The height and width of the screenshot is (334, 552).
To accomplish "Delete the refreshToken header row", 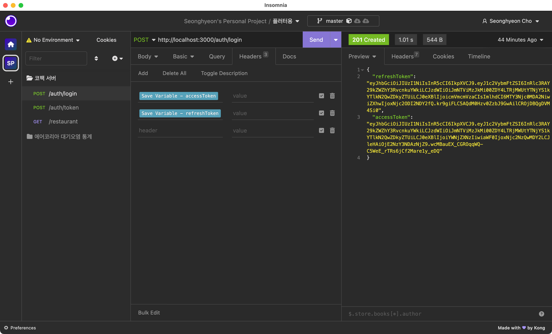I will pos(332,113).
